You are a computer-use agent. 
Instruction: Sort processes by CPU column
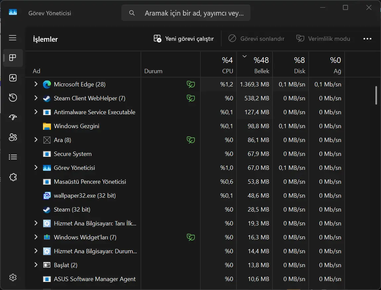pos(218,65)
